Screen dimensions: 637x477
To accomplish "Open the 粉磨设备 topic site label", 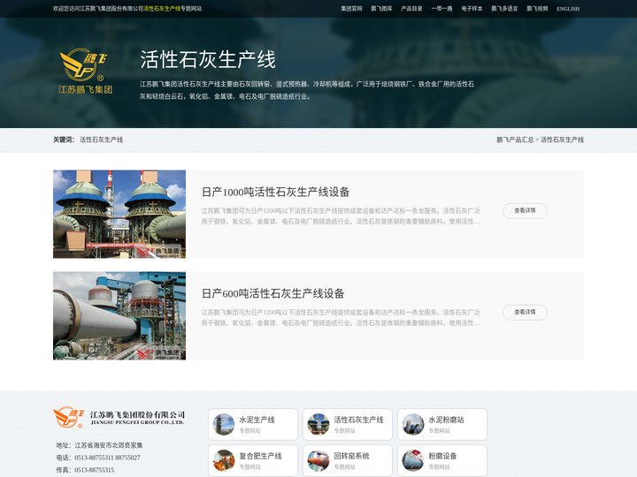I will [x=443, y=456].
